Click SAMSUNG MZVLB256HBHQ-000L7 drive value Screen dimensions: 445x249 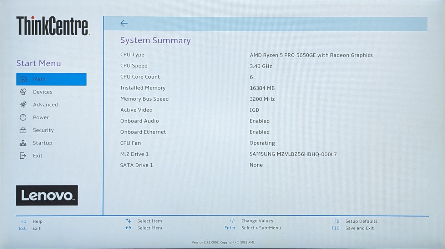[293, 154]
